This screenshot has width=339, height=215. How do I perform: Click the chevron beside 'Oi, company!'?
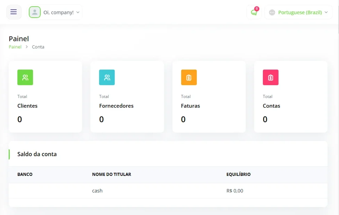pos(78,12)
